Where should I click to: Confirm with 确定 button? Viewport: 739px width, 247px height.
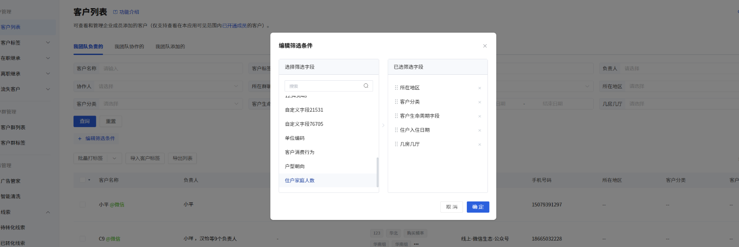(478, 207)
